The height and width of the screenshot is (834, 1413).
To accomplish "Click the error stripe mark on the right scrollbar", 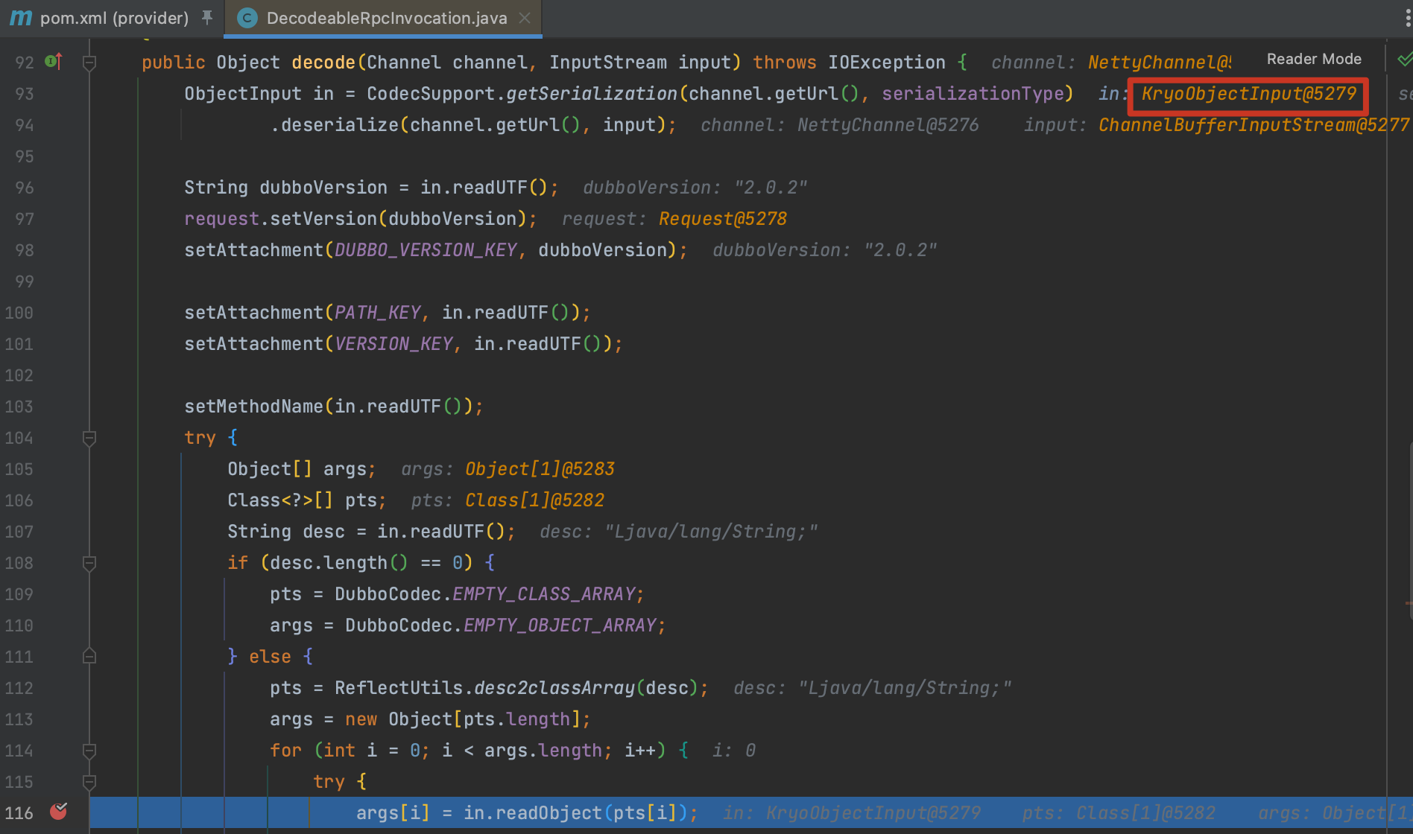I will [x=1409, y=603].
